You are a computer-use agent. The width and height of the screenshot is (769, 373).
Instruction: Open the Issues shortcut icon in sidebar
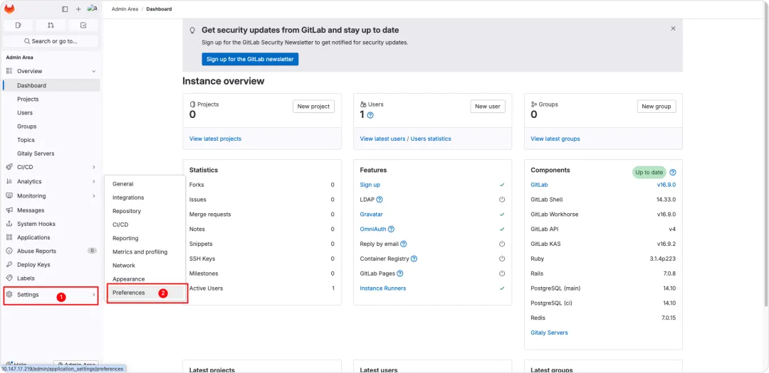click(19, 25)
